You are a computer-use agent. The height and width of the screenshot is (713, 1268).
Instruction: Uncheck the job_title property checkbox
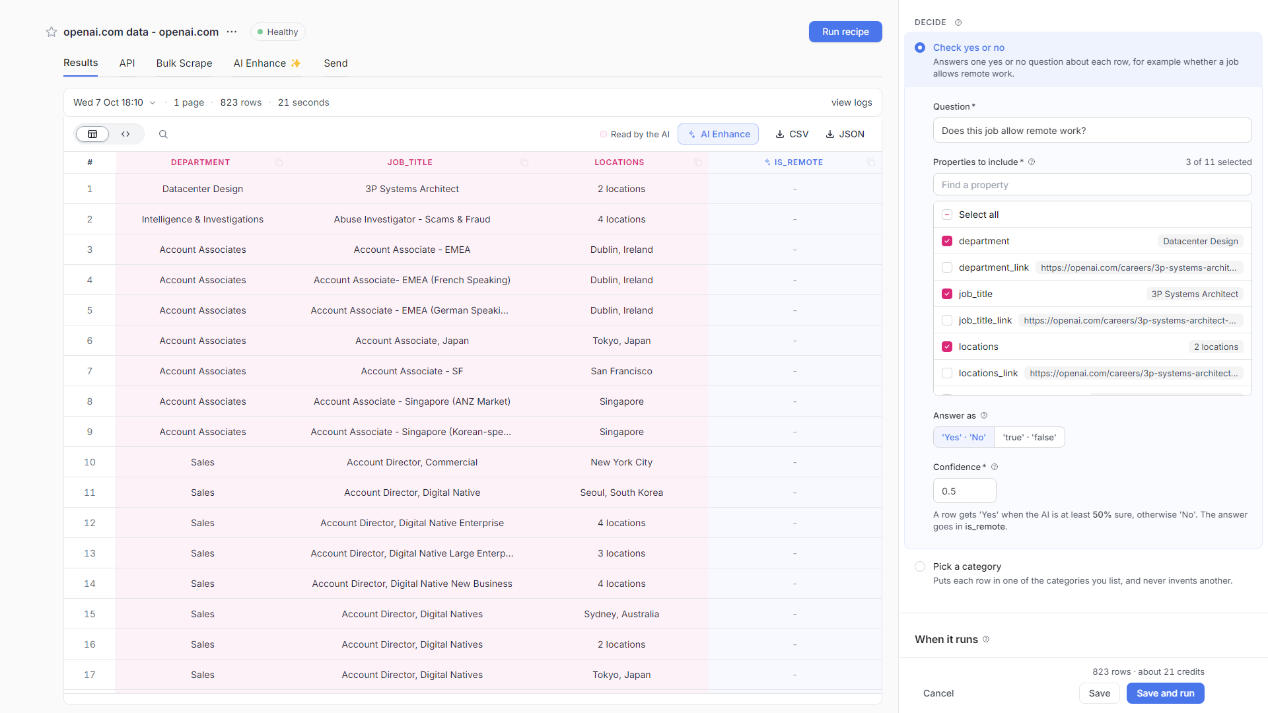click(x=947, y=294)
